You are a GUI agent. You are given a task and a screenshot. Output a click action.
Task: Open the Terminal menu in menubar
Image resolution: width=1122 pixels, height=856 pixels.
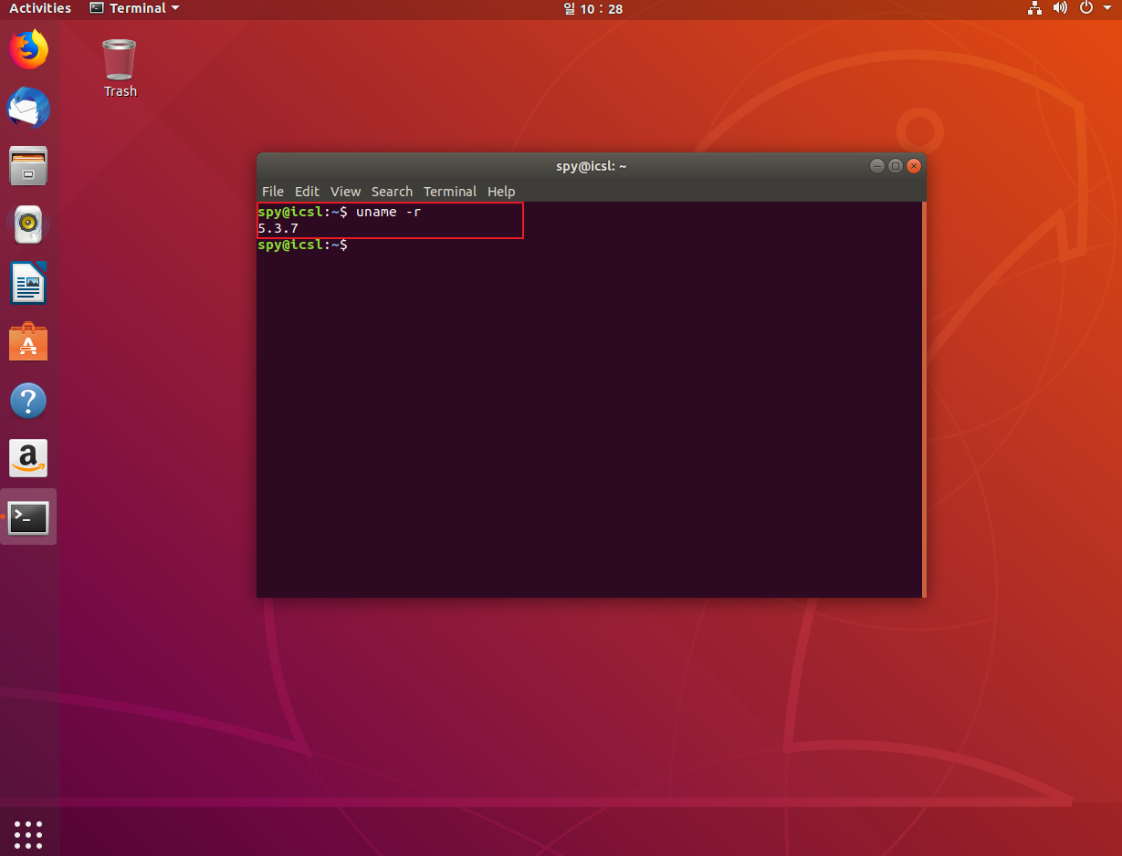point(450,192)
